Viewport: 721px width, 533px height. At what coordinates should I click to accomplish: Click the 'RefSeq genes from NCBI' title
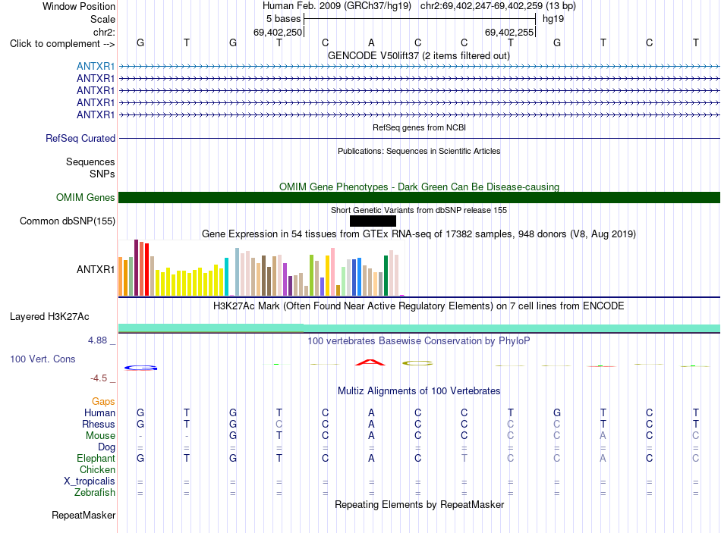[420, 127]
